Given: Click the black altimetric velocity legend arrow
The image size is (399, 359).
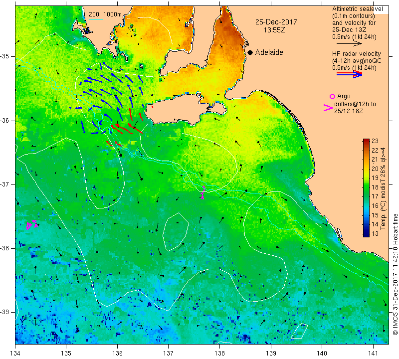Looking at the screenshot, I should [349, 43].
